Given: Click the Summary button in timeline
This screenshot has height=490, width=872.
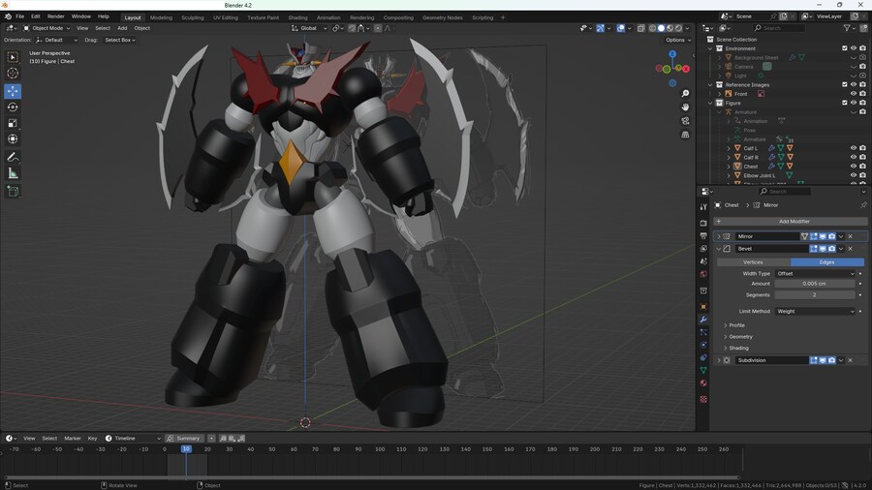Looking at the screenshot, I should pos(183,439).
